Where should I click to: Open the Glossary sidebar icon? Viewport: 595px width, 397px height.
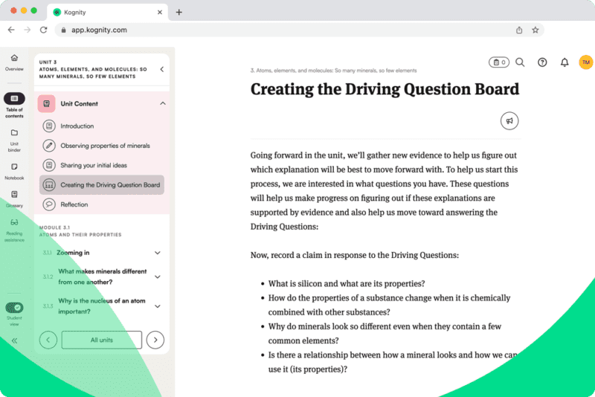coord(14,195)
